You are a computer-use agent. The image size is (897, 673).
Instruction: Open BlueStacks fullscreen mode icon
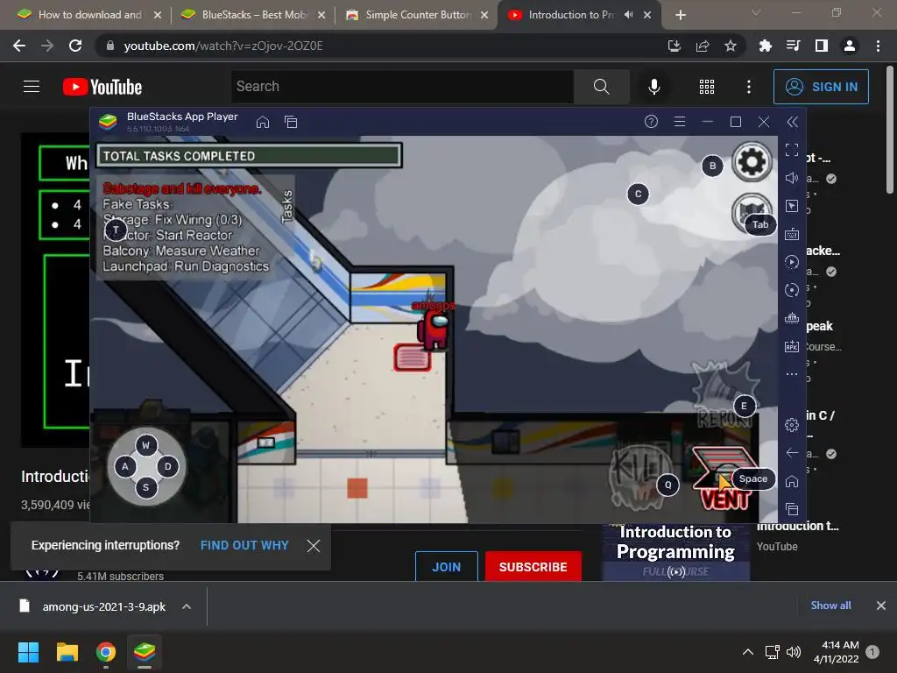tap(792, 150)
